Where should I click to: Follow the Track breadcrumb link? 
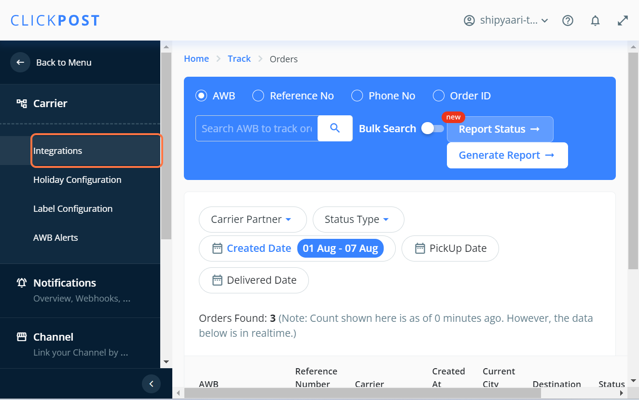pyautogui.click(x=239, y=59)
